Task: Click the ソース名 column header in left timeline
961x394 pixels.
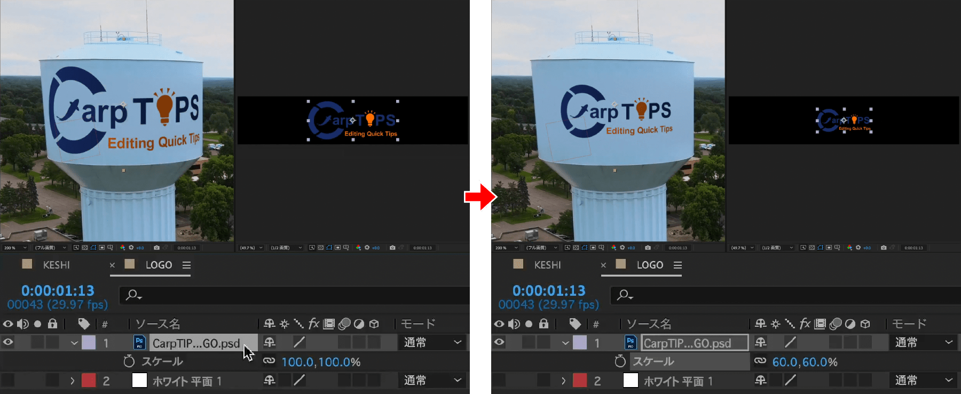Action: click(157, 324)
